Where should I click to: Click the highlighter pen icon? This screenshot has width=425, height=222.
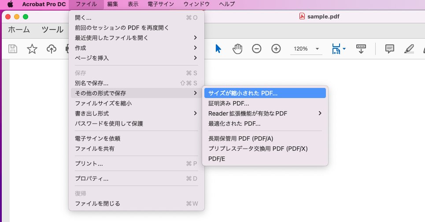[409, 49]
